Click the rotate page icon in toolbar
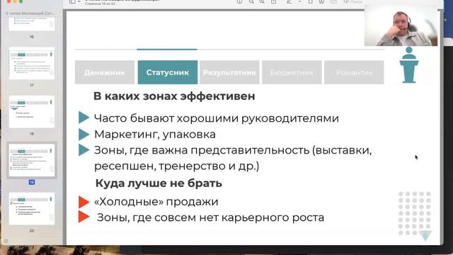The width and height of the screenshot is (453, 255). coord(310,1)
